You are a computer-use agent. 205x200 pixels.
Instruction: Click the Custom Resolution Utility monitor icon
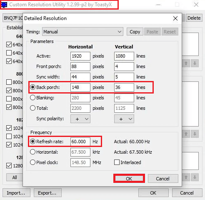(4, 5)
